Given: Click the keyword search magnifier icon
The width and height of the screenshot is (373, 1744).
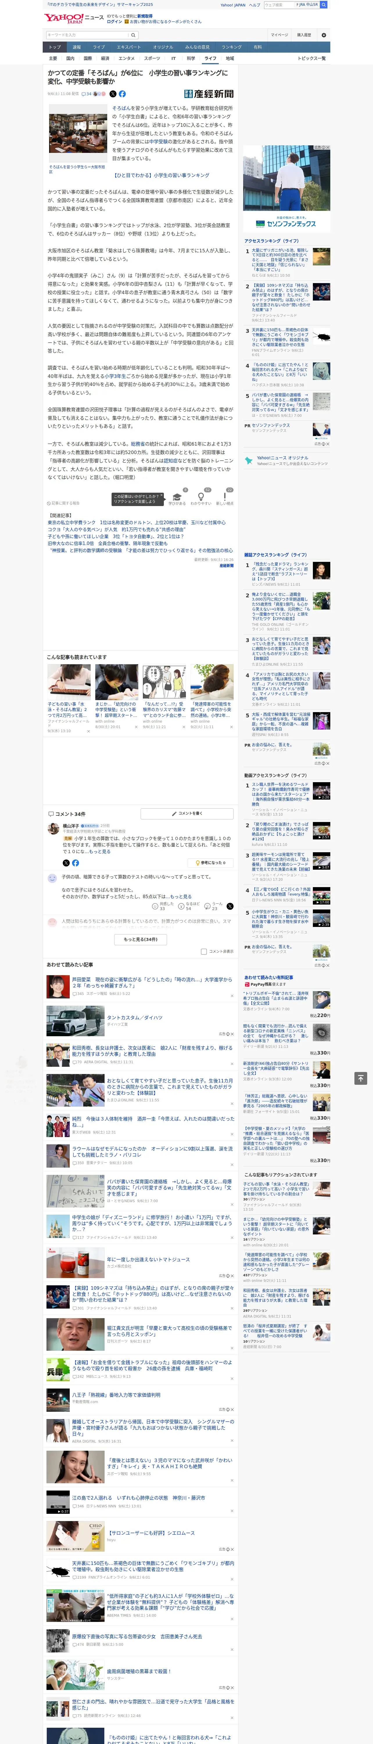Looking at the screenshot, I should point(133,35).
